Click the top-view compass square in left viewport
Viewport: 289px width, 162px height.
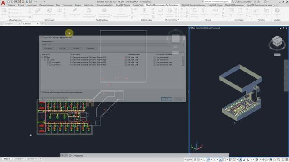tap(176, 39)
